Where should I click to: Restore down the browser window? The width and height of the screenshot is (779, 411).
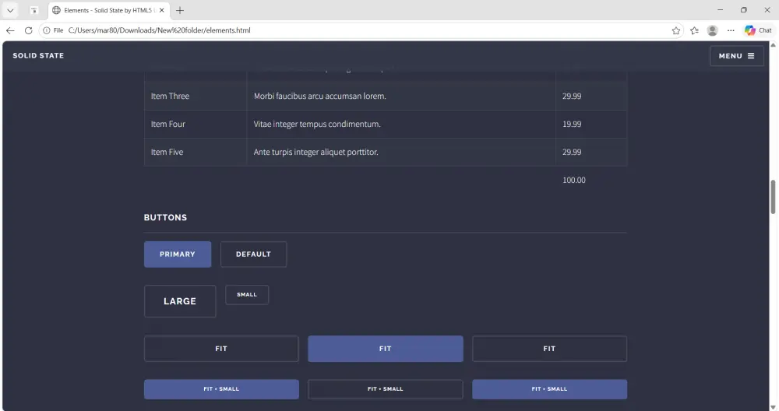click(744, 10)
